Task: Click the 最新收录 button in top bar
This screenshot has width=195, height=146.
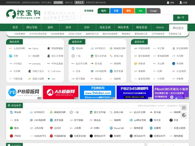Action: pos(79,3)
